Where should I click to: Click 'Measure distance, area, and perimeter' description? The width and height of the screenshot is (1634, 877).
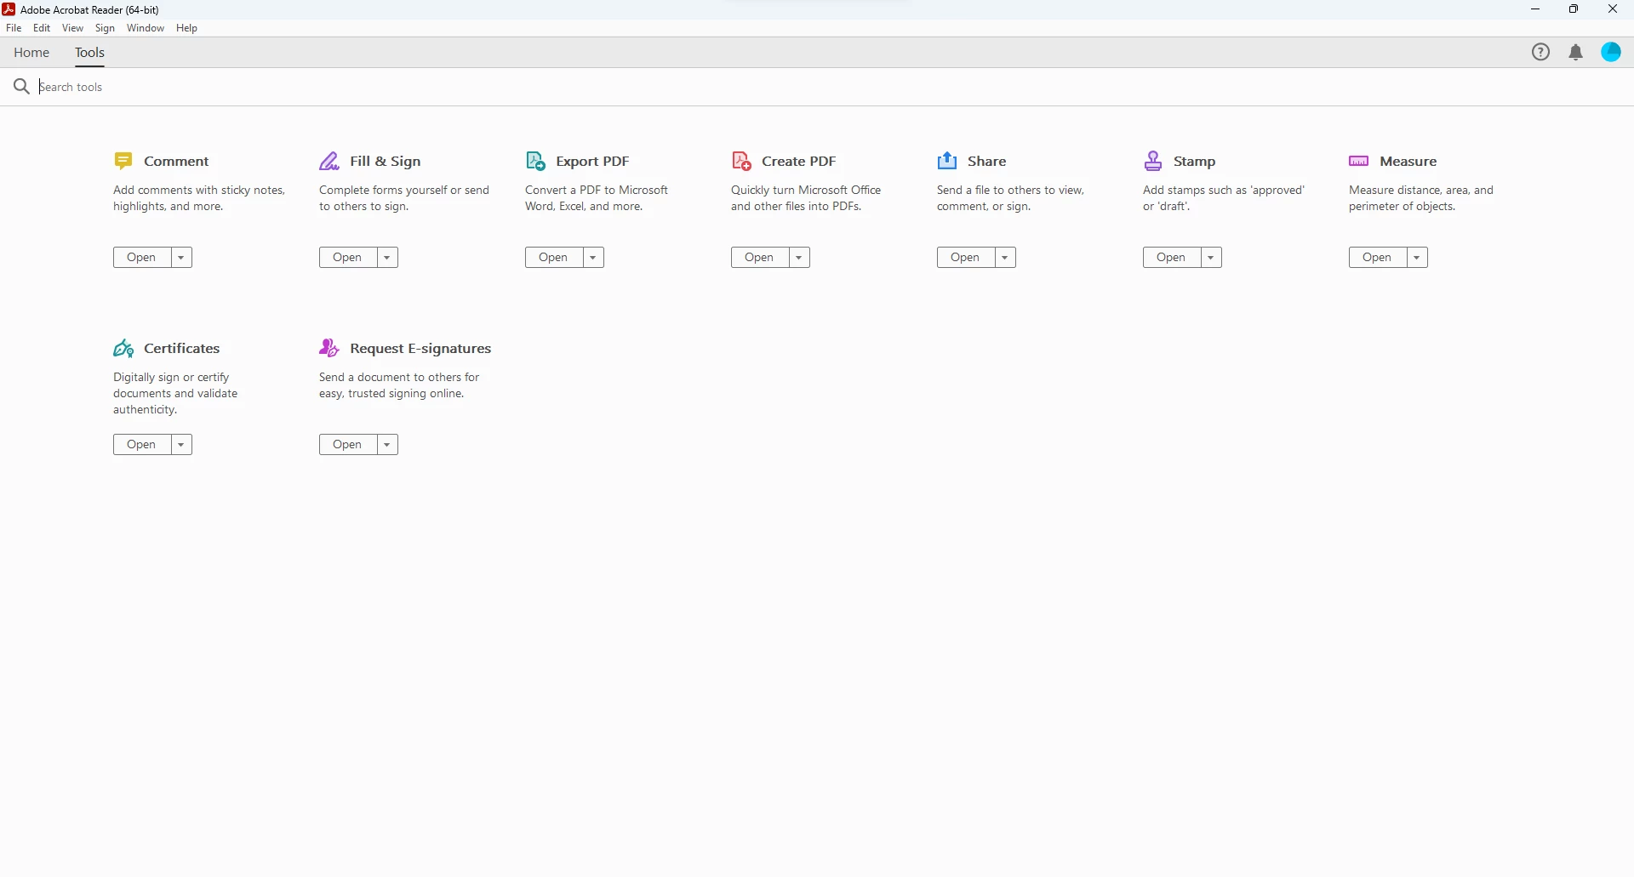1421,199
